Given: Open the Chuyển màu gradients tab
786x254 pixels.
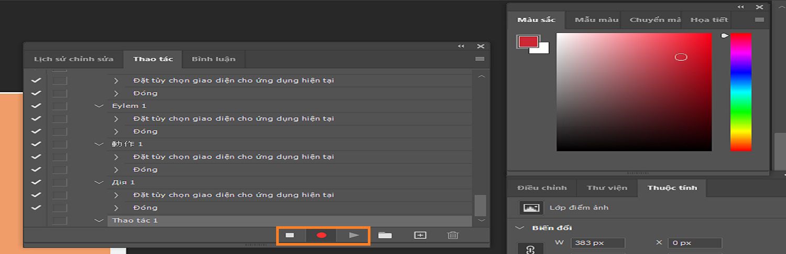Looking at the screenshot, I should tap(654, 20).
